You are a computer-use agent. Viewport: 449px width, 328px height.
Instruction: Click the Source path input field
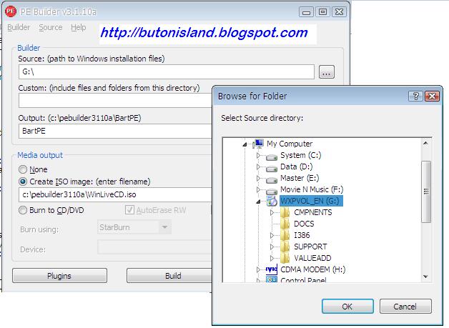(167, 72)
